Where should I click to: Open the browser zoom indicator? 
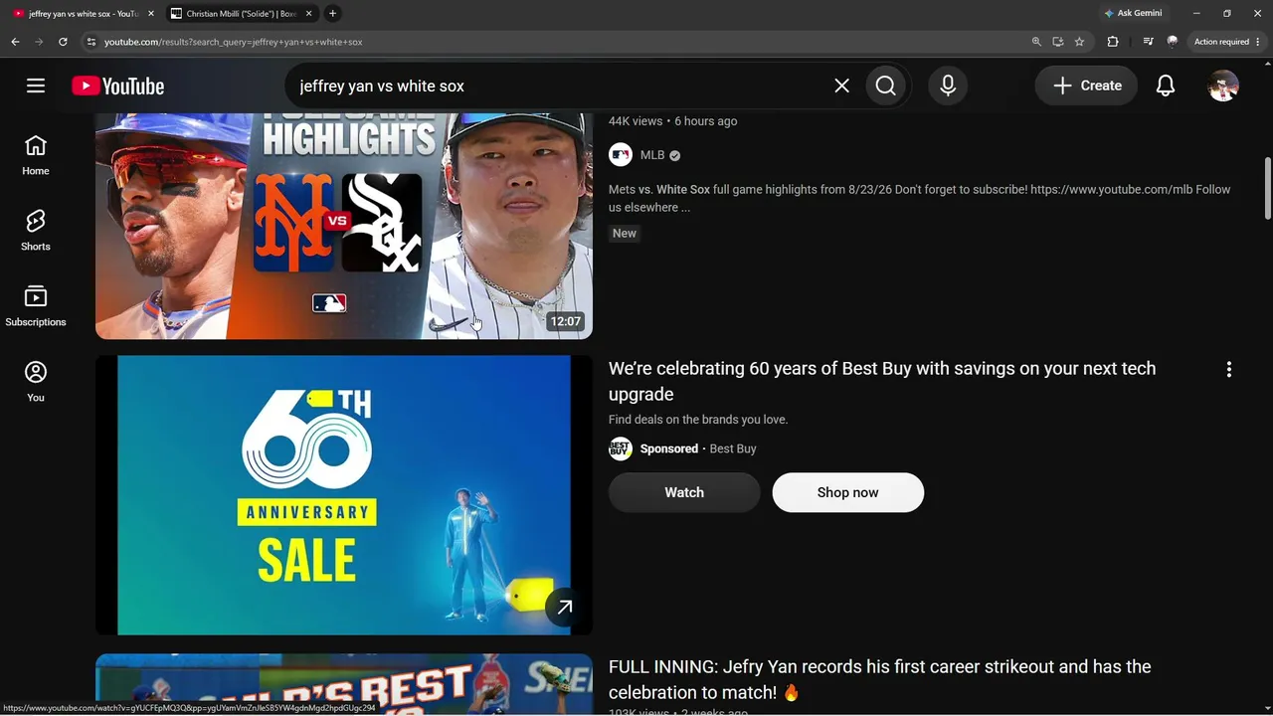1036,42
